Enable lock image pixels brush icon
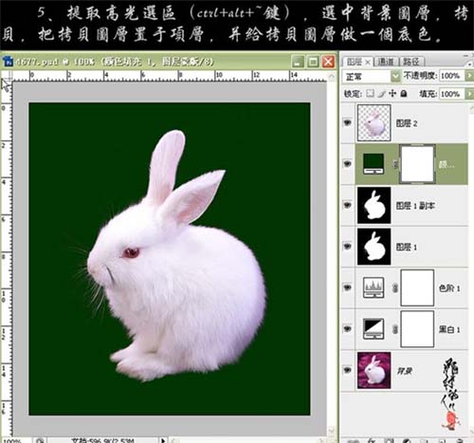Viewport: 474px width, 443px height. (382, 94)
